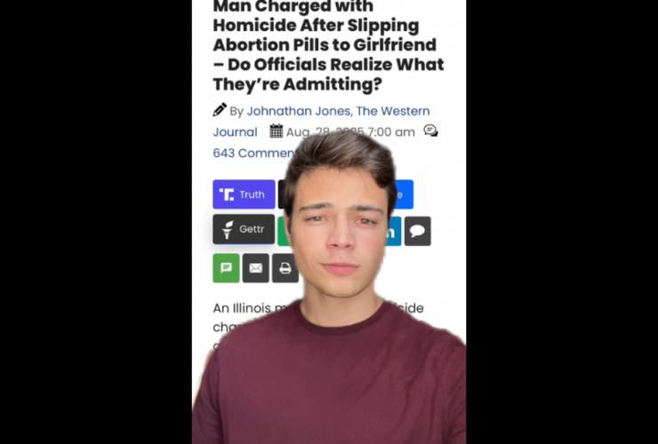Open the 643 Comments link

(x=254, y=153)
